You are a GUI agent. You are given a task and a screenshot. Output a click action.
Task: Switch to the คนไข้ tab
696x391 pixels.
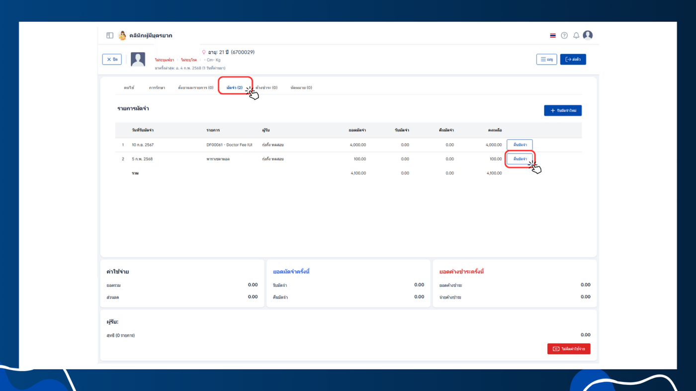[129, 87]
